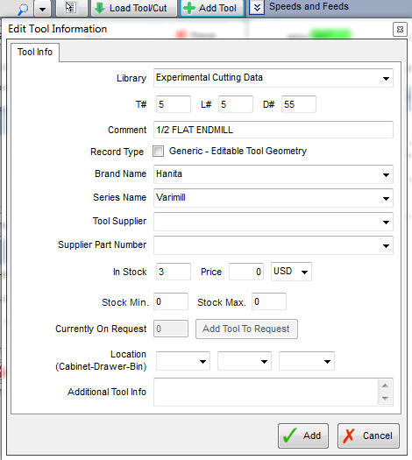Open the arrow dropdown beside the search icon

tap(42, 9)
